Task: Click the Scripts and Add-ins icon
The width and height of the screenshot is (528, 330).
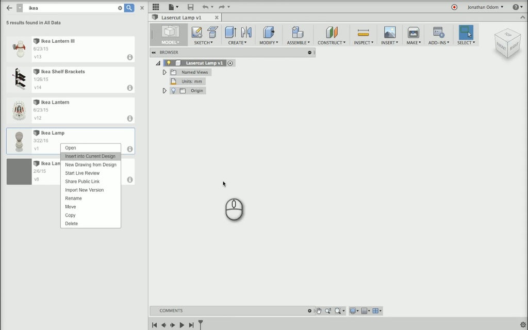Action: tap(438, 32)
